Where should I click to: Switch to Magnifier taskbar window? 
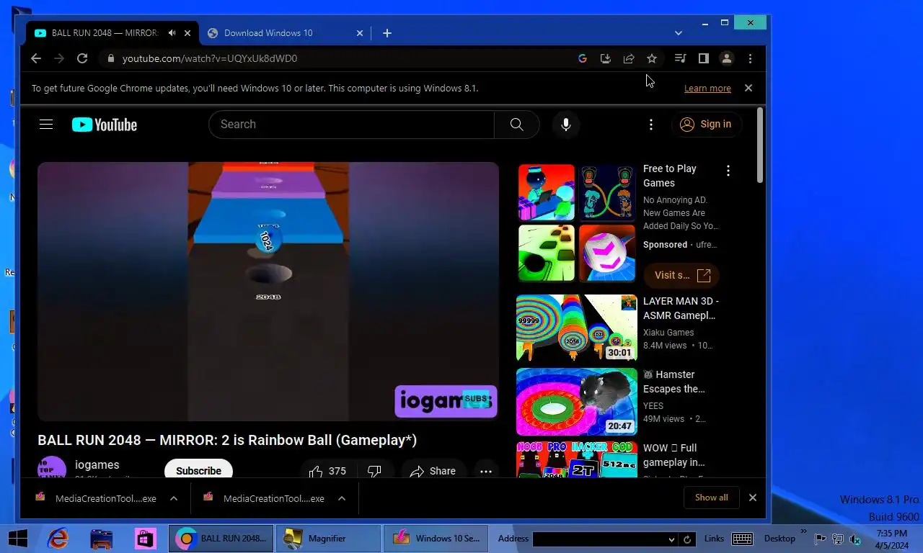pyautogui.click(x=328, y=538)
